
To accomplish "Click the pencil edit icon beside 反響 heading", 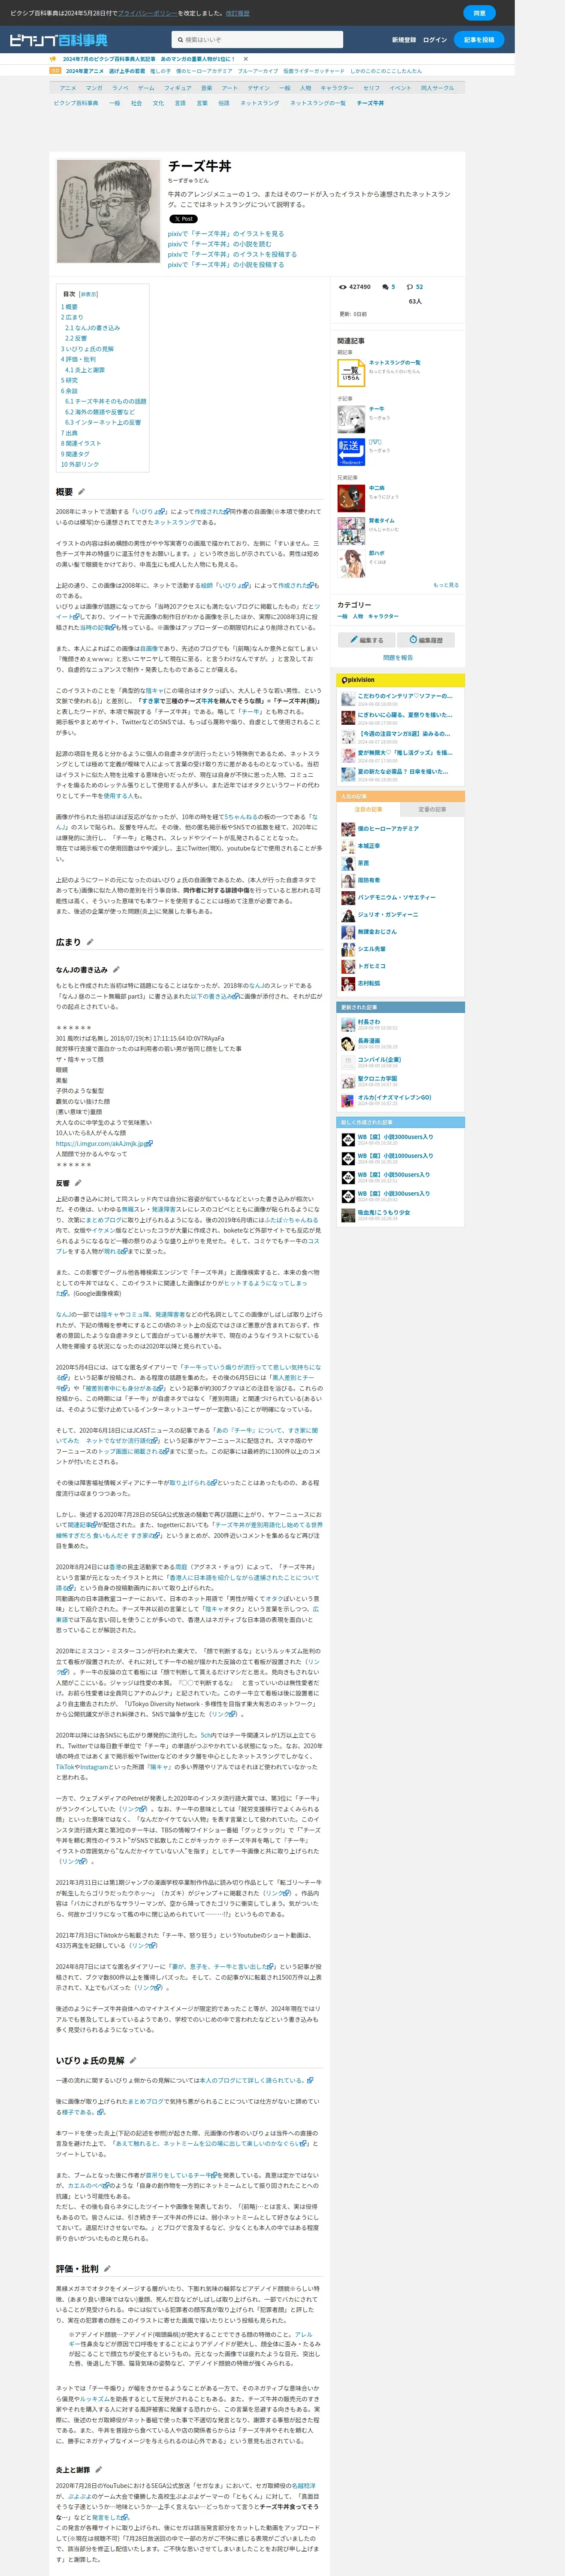I will tap(78, 1183).
